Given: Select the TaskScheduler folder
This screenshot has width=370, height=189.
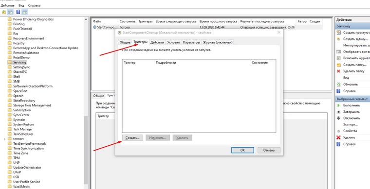Looking at the screenshot, I should click(x=23, y=134).
